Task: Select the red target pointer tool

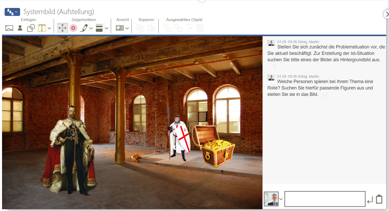Action: (x=73, y=28)
